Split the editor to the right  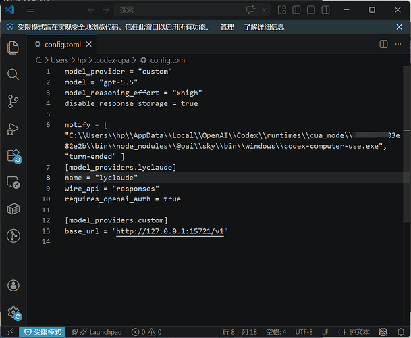coord(383,44)
